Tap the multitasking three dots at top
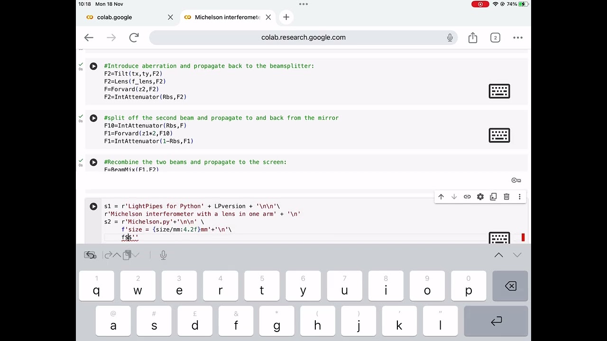The width and height of the screenshot is (607, 341). pos(303,4)
